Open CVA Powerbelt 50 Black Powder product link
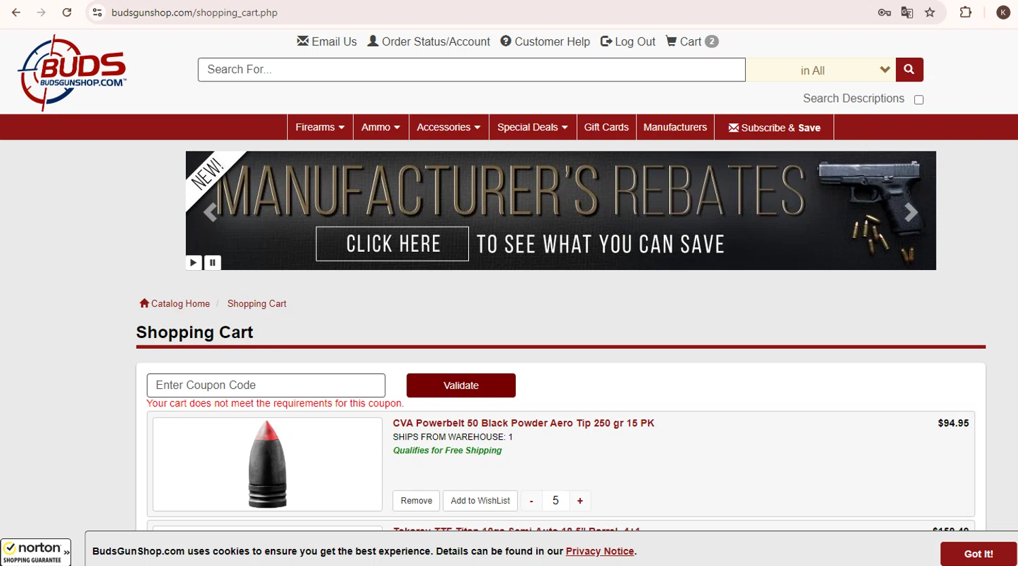Viewport: 1018px width, 566px height. (523, 423)
